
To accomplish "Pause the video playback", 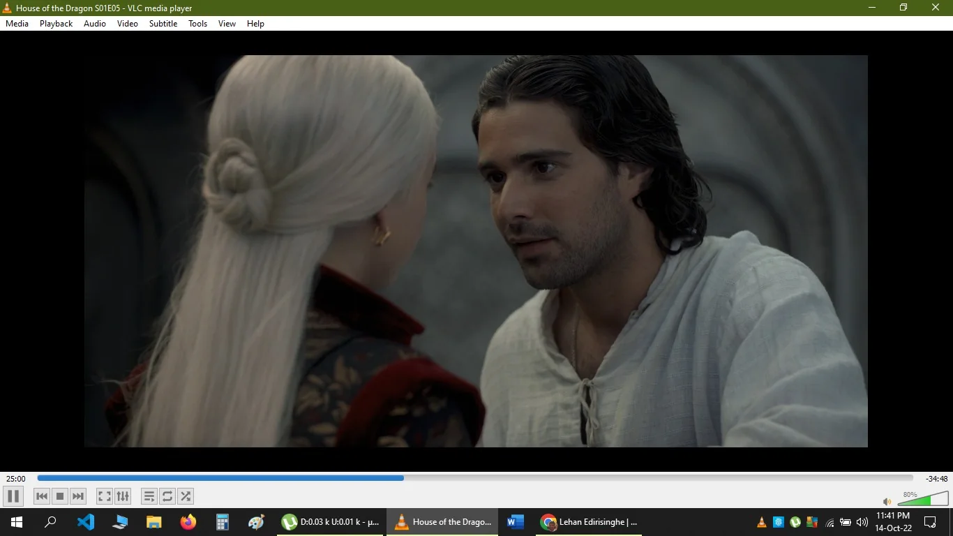I will click(13, 496).
